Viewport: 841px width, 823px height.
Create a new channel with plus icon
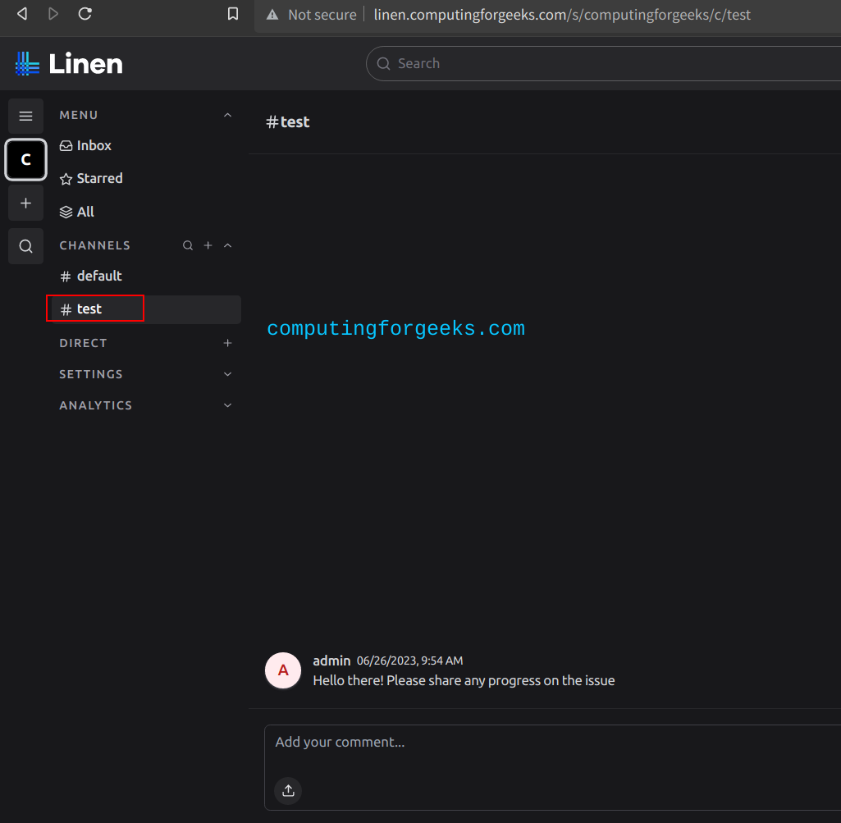coord(208,245)
